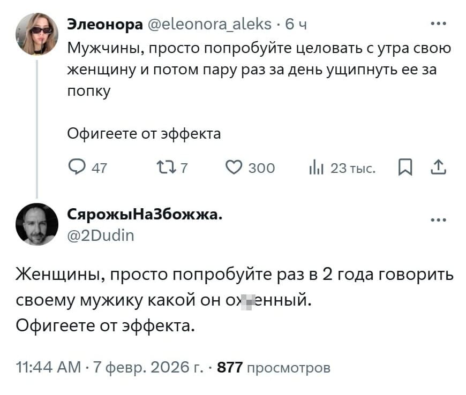Click the share icon on the first tweet
Viewport: 466px width, 395px height.
click(x=439, y=168)
